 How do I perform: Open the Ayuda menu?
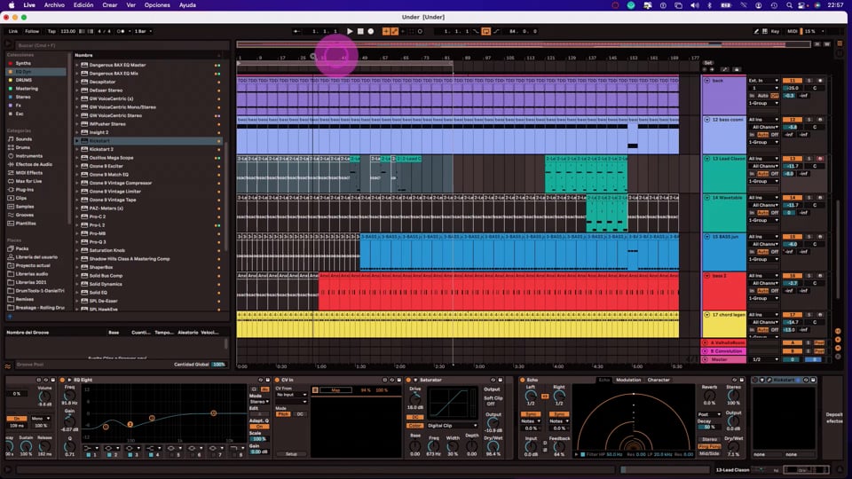(187, 5)
